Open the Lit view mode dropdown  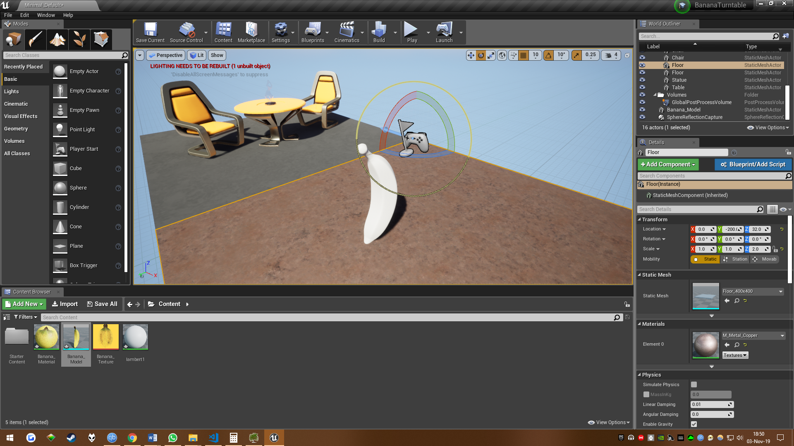coord(197,55)
